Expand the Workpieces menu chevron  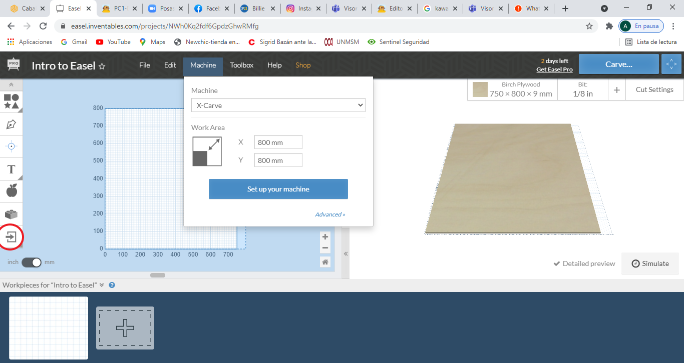click(102, 285)
